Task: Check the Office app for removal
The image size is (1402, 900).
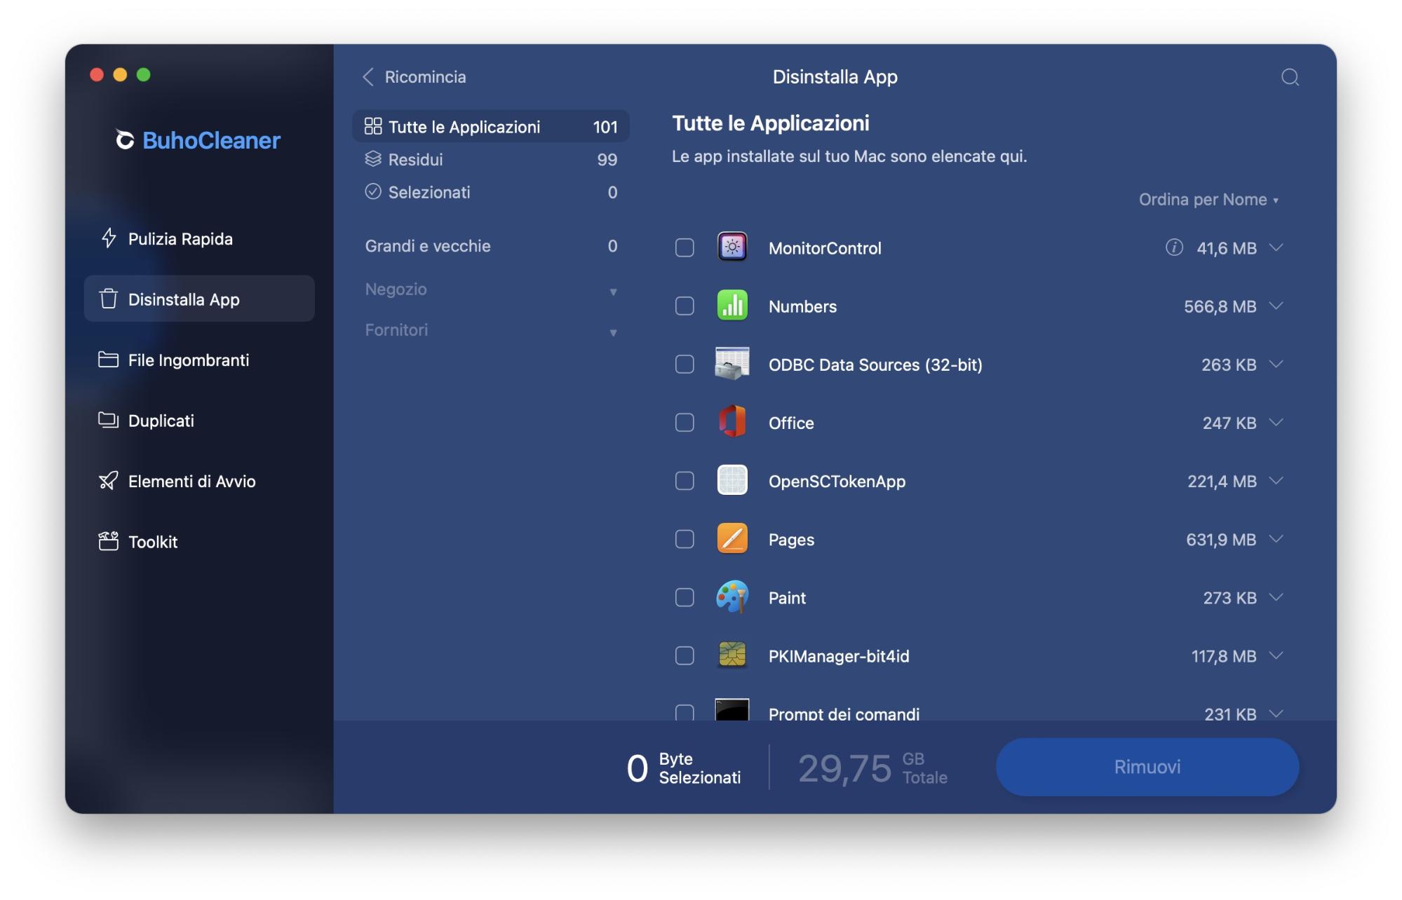Action: tap(684, 423)
